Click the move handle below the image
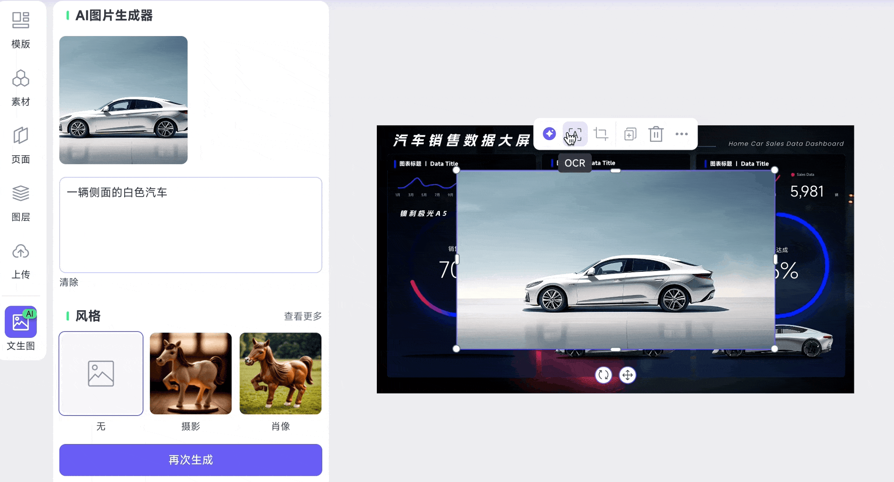Image resolution: width=894 pixels, height=482 pixels. point(628,375)
